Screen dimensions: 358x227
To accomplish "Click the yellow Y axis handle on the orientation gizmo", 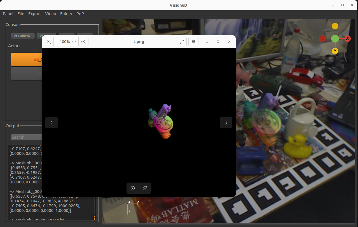I will 335,51.
